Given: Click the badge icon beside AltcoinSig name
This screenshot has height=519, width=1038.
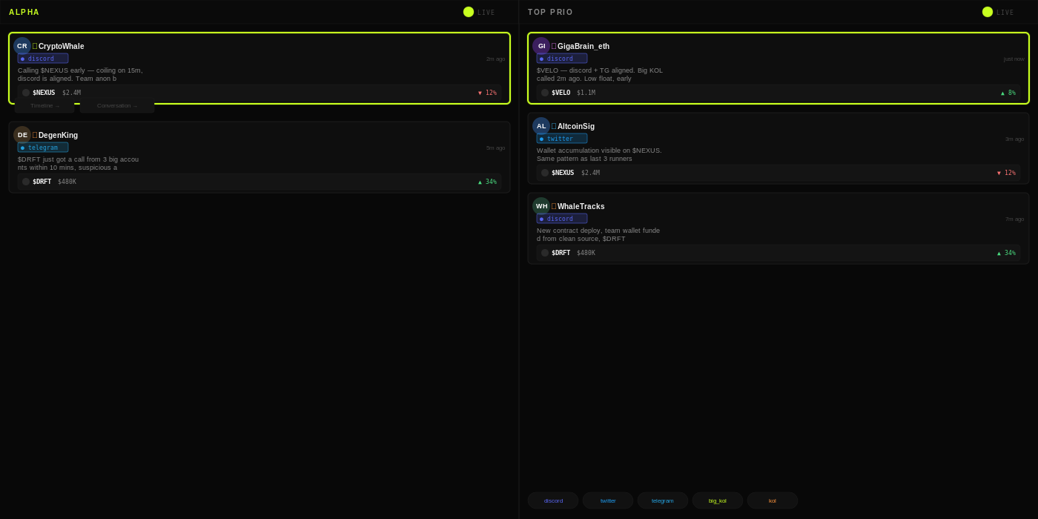Looking at the screenshot, I should pyautogui.click(x=554, y=126).
